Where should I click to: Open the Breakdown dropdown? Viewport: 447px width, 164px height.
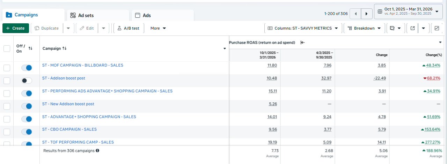[364, 28]
